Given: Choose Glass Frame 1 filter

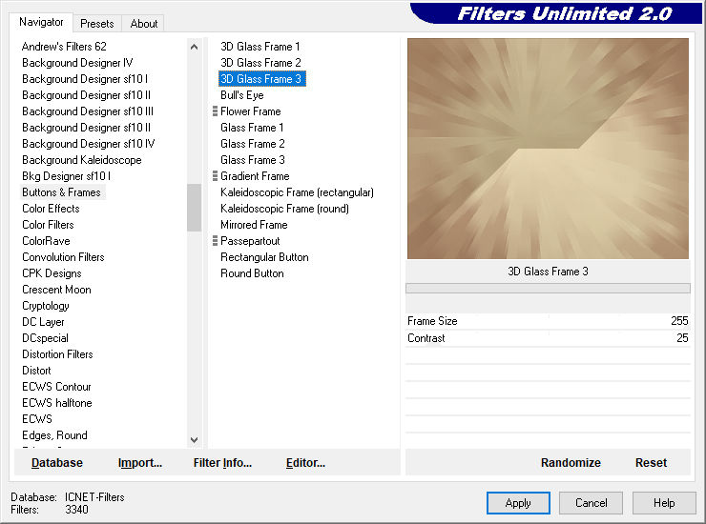Looking at the screenshot, I should click(x=252, y=128).
